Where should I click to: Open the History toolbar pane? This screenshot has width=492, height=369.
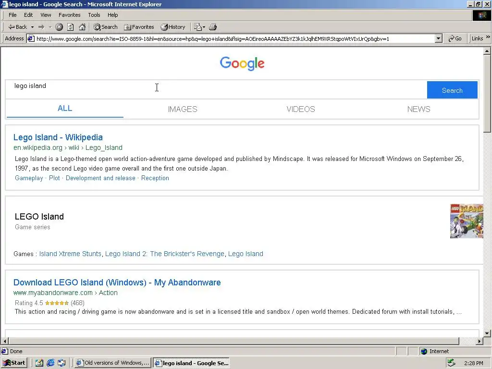coord(173,27)
